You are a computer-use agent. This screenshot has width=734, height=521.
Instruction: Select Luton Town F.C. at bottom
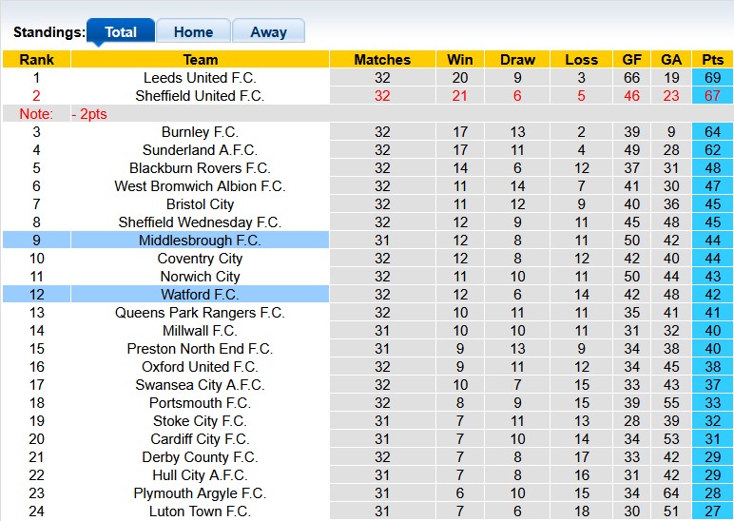(200, 511)
